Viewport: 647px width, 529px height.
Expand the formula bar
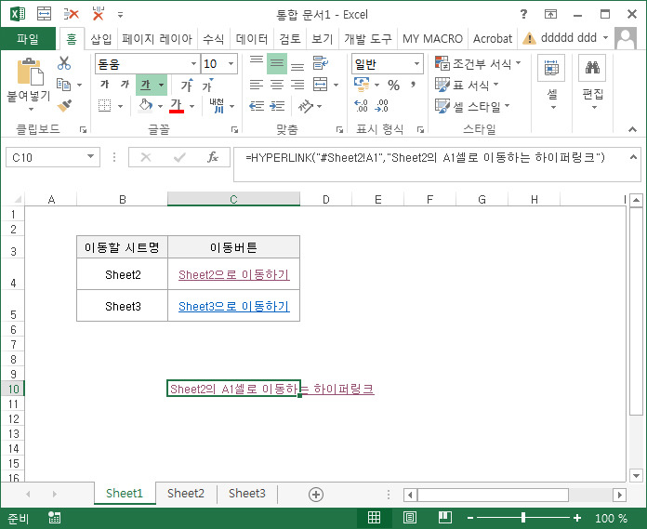(x=633, y=157)
